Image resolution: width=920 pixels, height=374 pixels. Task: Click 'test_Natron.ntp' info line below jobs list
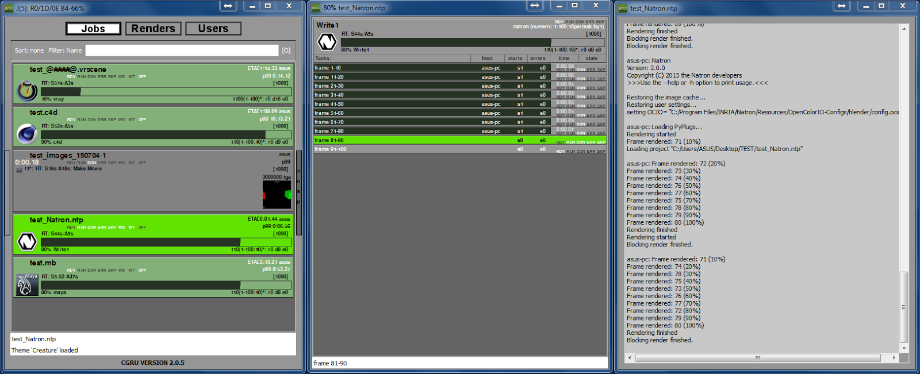coord(34,340)
